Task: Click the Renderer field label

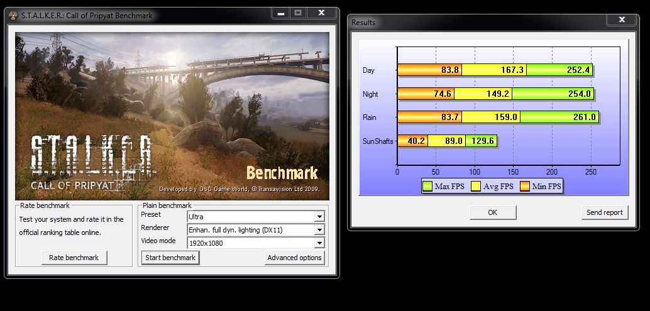Action: 155,227
